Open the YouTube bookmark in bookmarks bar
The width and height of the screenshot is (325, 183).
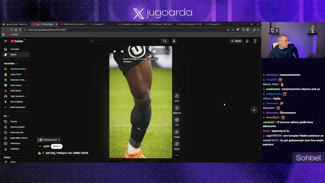point(13,35)
